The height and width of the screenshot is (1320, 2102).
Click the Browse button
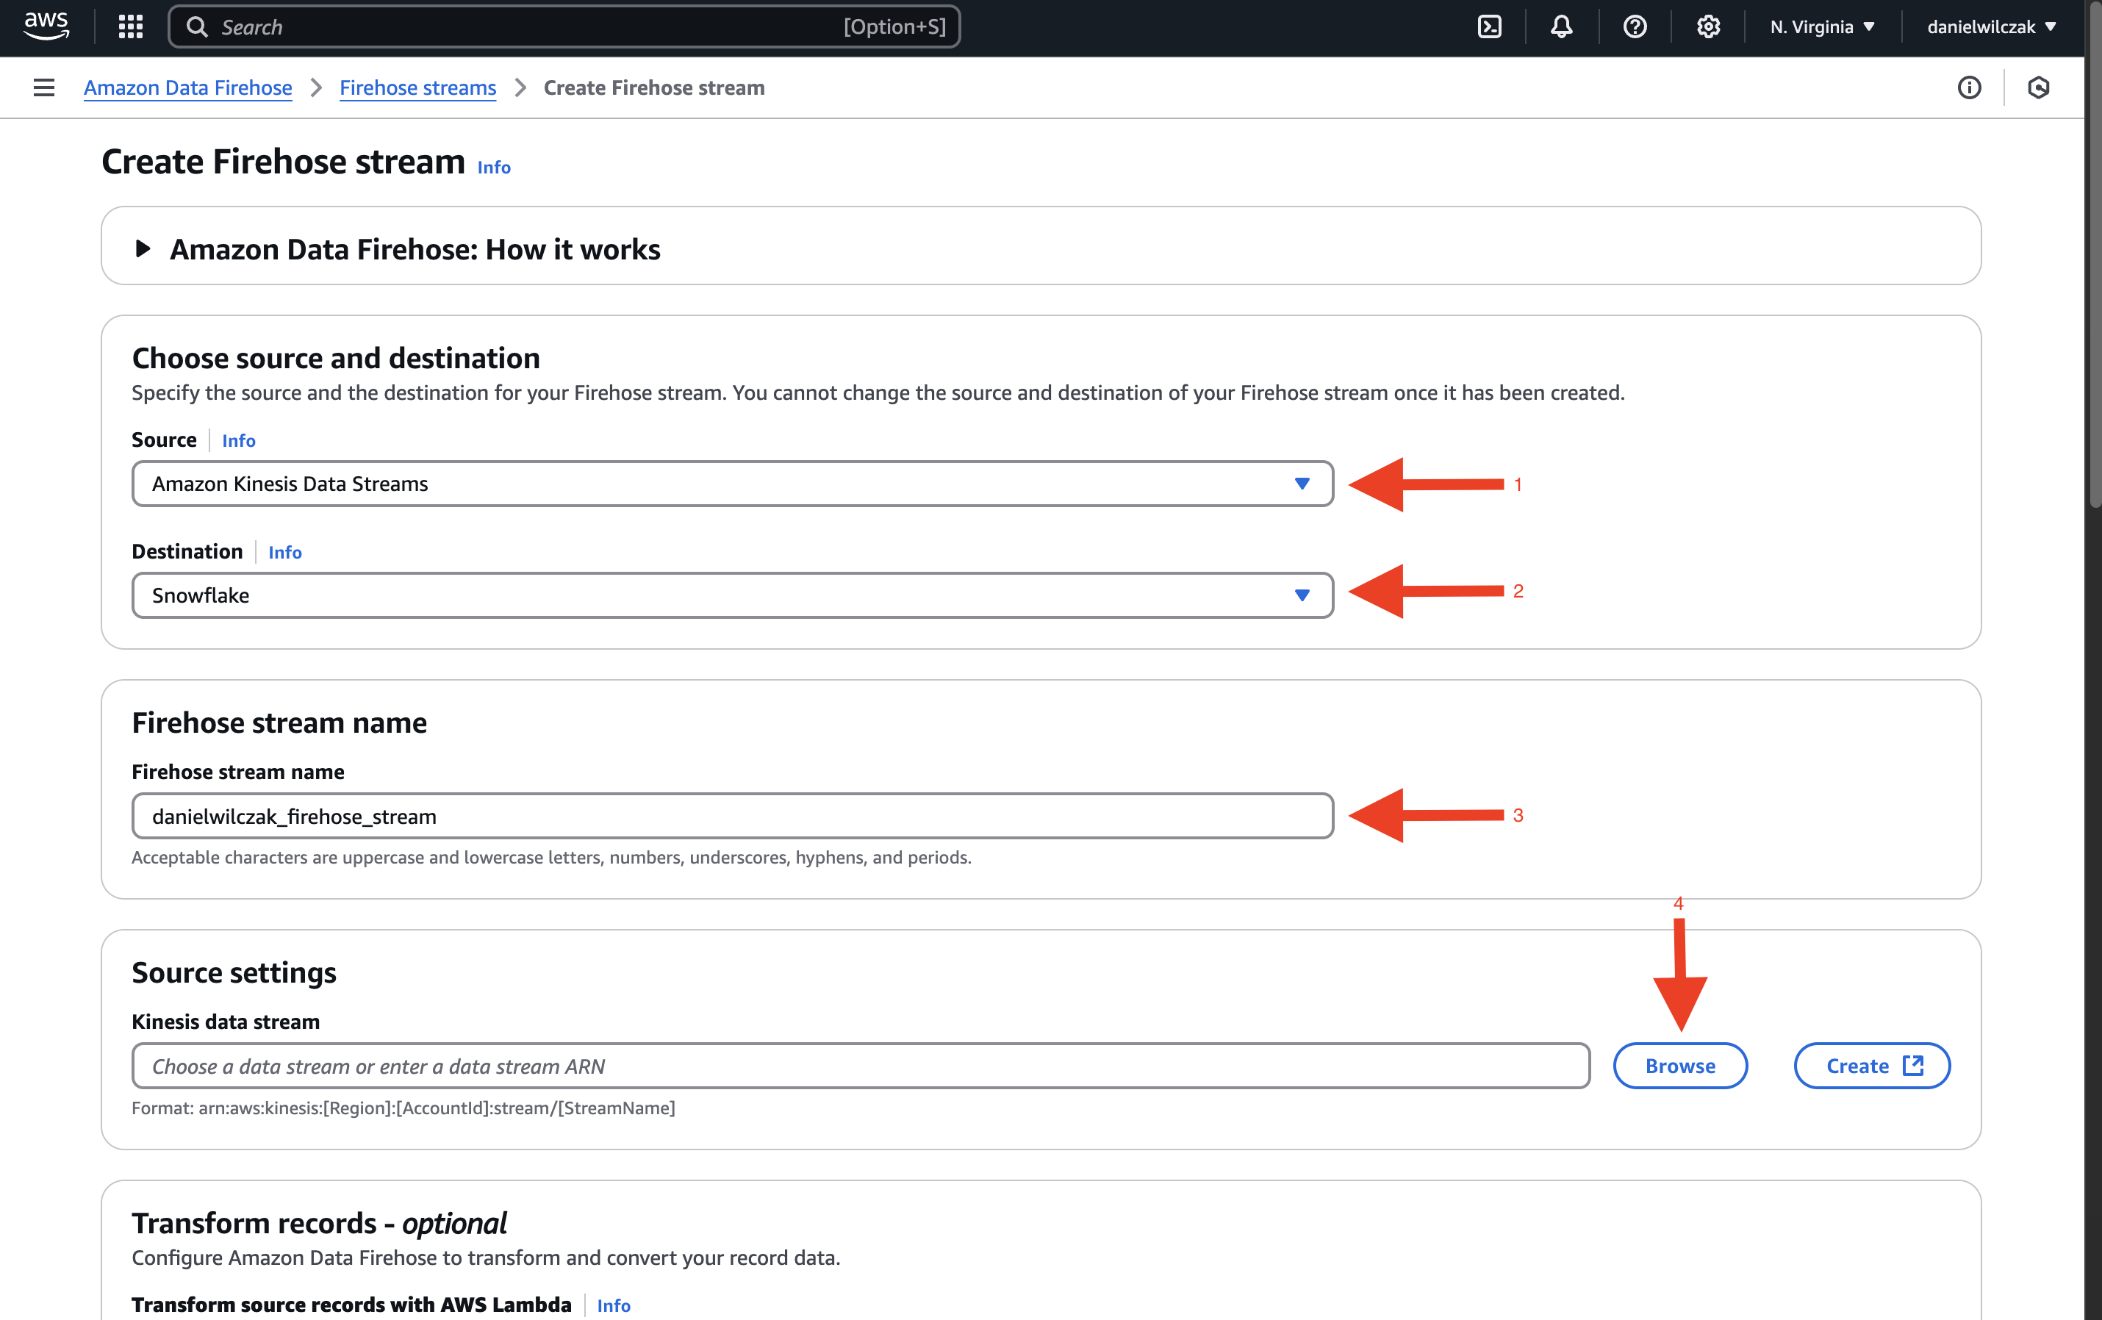[x=1680, y=1066]
